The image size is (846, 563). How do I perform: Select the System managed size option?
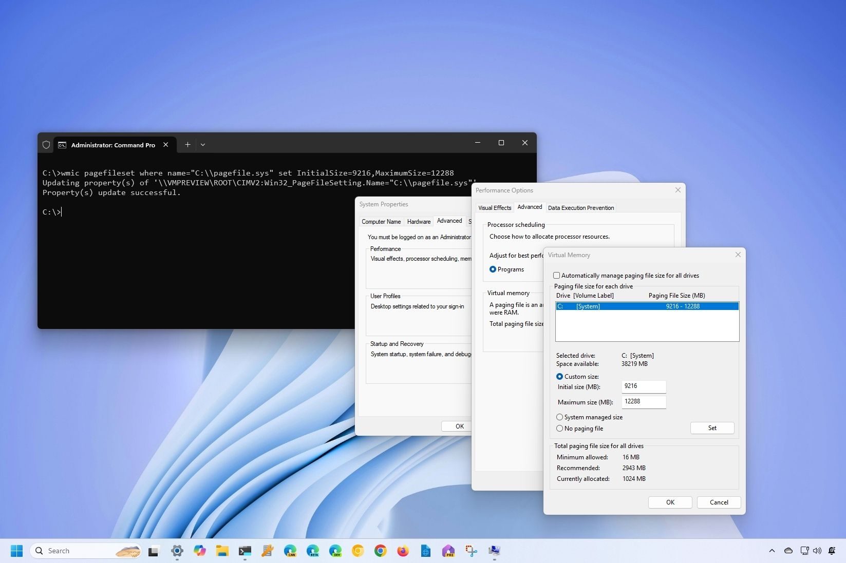[x=559, y=417]
